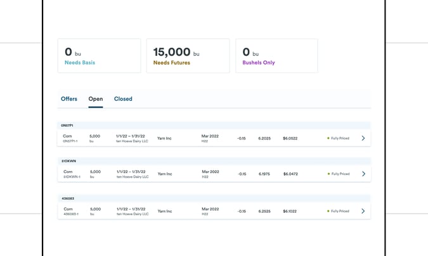Click the 1/1/22 – 1/31/22 dates in 436083 row
This screenshot has height=256, width=428.
(x=131, y=209)
